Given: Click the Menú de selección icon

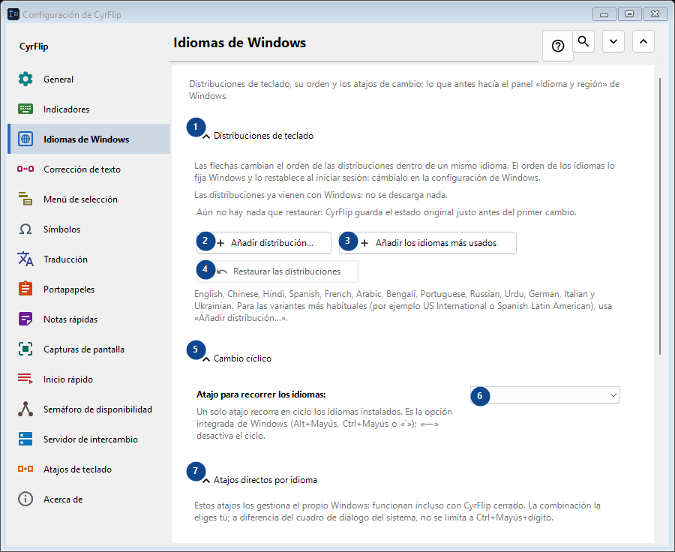Looking at the screenshot, I should [25, 199].
